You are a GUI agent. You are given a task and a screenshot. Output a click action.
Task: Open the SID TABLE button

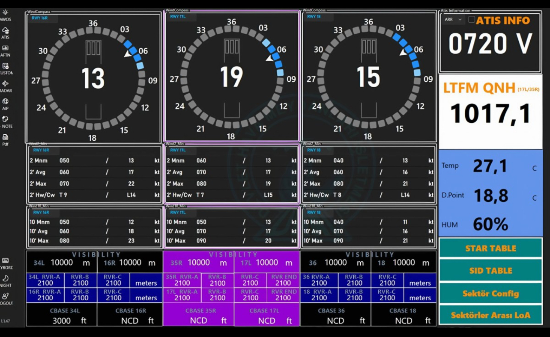[x=490, y=271]
